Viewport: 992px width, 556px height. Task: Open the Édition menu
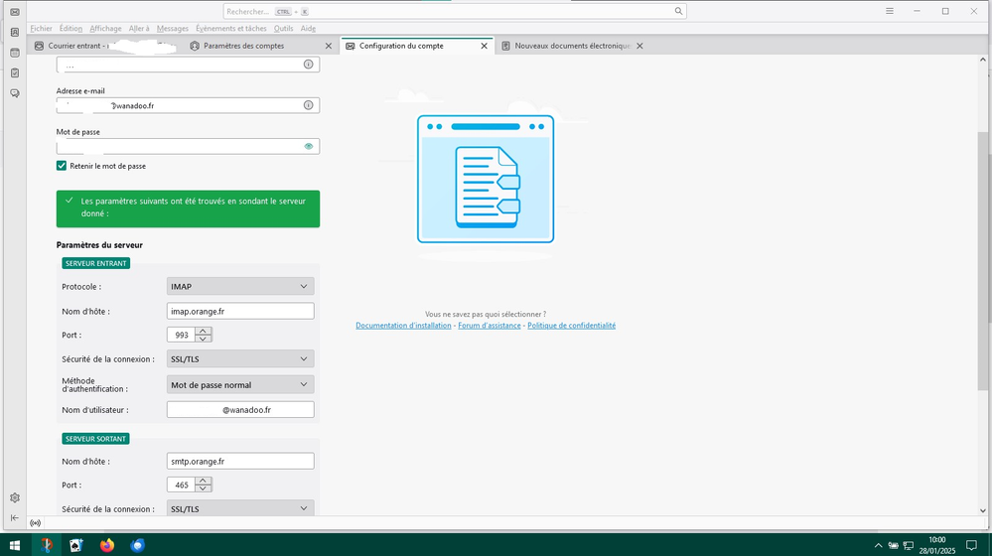pyautogui.click(x=71, y=29)
